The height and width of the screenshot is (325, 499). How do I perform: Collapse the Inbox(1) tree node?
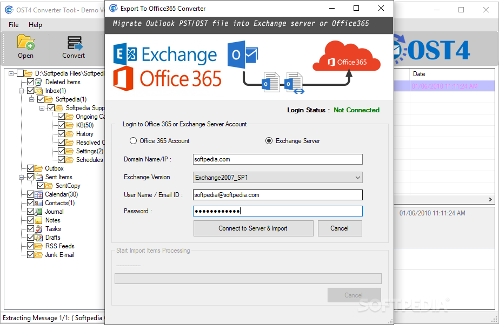click(x=21, y=91)
